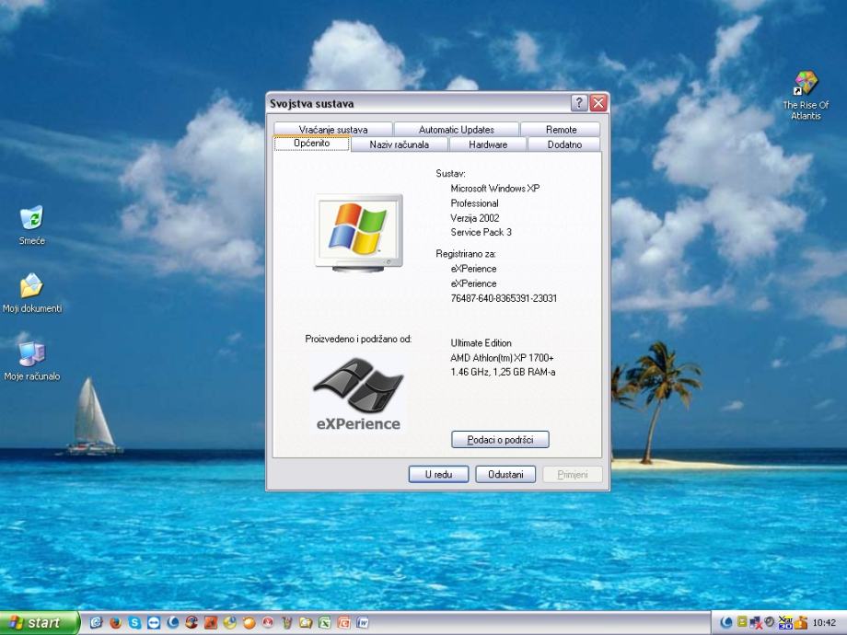The image size is (847, 635).
Task: Click the yellow clock quick launch icon
Action: 229,623
